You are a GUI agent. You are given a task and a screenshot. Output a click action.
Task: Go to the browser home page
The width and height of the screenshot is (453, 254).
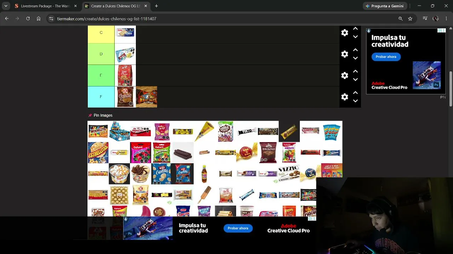pyautogui.click(x=39, y=19)
